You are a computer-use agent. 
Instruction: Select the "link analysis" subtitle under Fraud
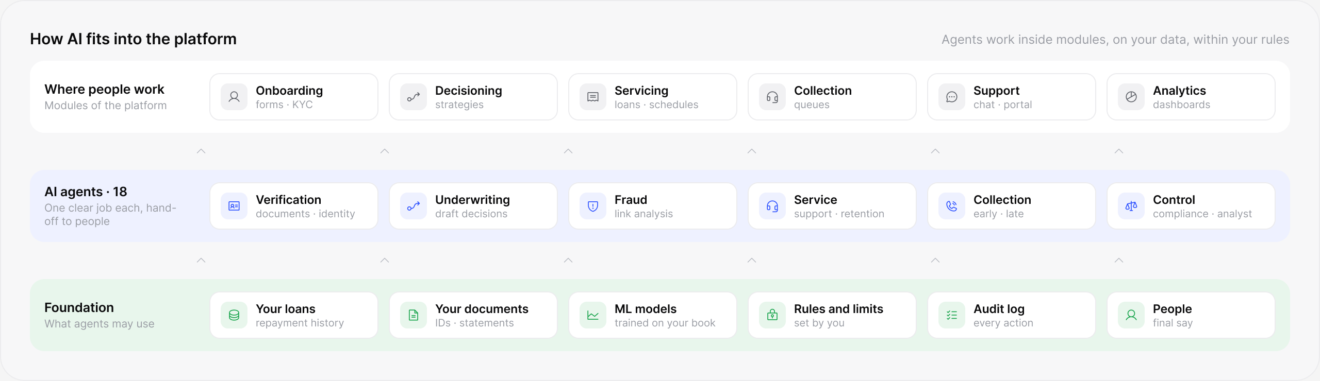tap(643, 214)
